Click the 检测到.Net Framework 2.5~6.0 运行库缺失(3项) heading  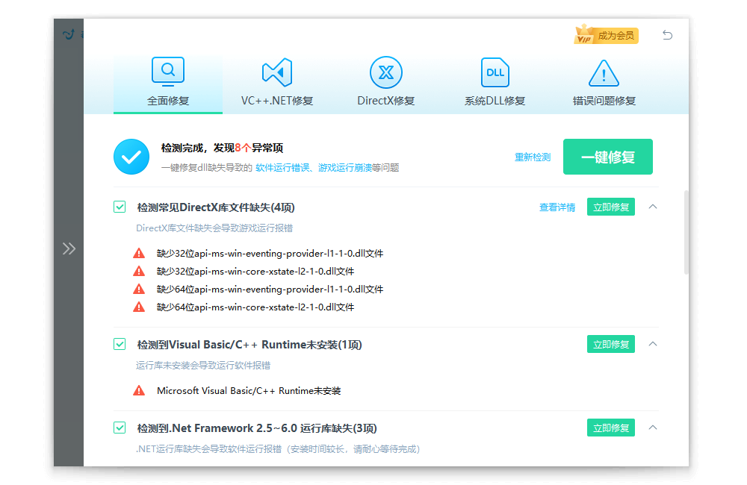tap(257, 428)
